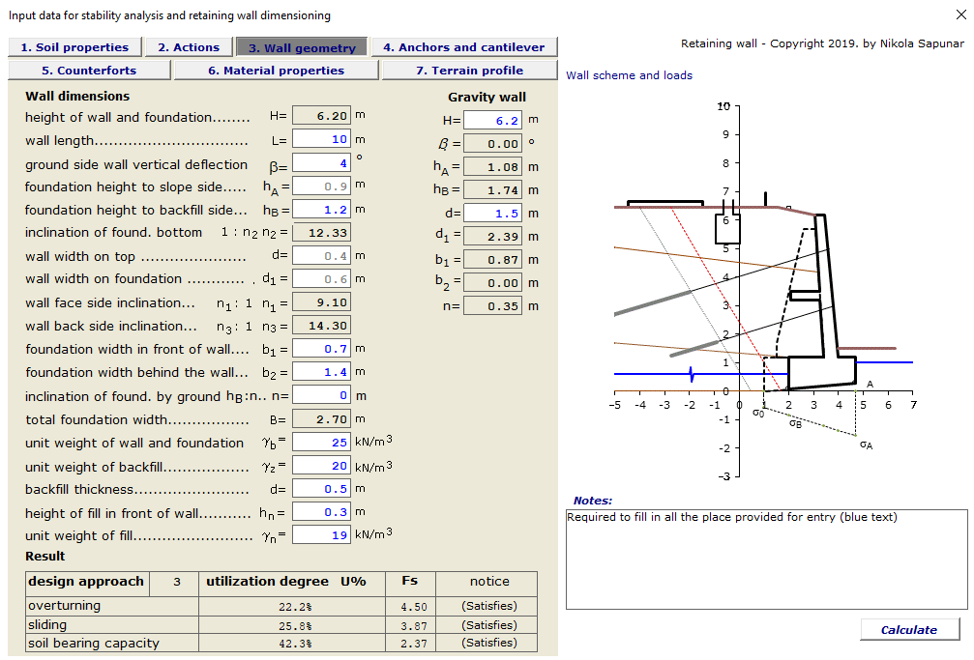974x660 pixels.
Task: Open the Anchors and cantilever tab
Action: pos(463,46)
